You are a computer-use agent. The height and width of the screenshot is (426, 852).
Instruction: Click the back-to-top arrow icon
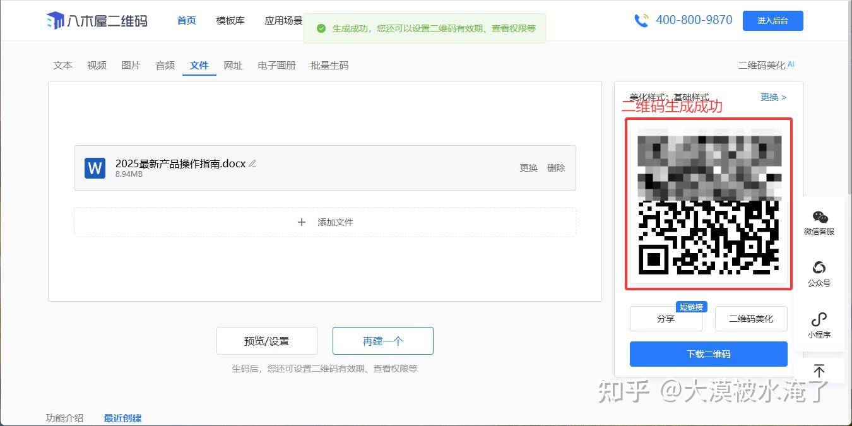point(819,371)
